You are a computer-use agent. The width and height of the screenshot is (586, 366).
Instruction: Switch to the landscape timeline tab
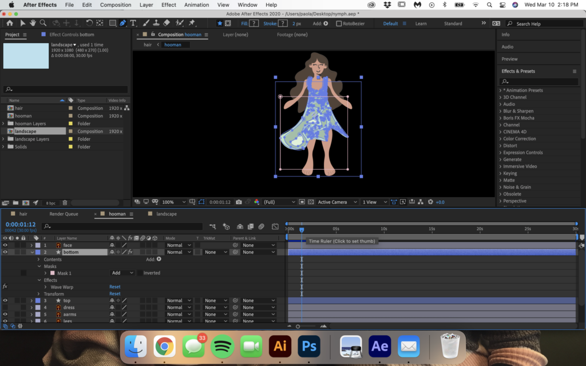[167, 214]
